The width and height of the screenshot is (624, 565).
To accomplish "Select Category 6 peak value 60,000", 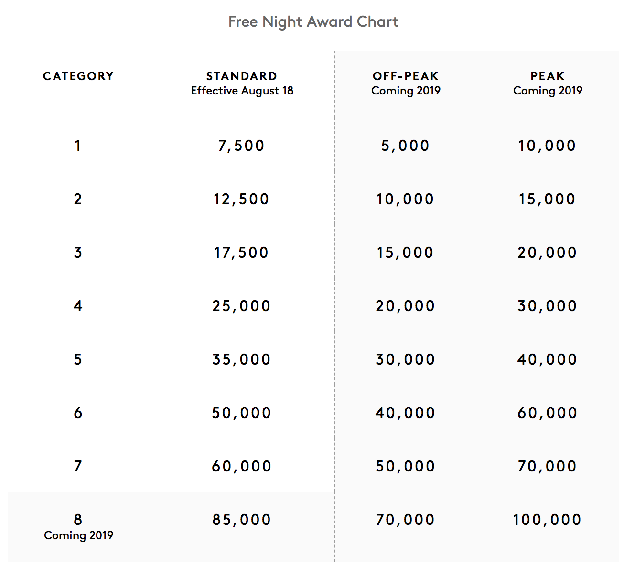I will click(548, 413).
